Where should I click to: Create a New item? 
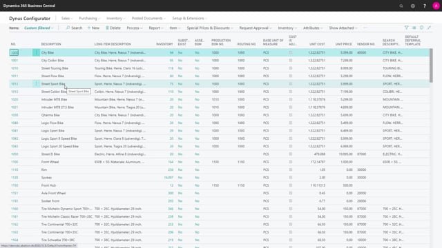93,28
